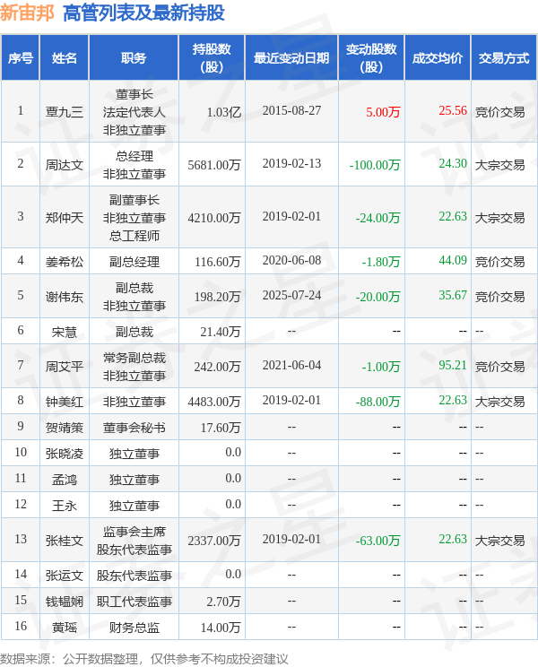
Task: Click the position 职工代表监事
Action: point(134,601)
